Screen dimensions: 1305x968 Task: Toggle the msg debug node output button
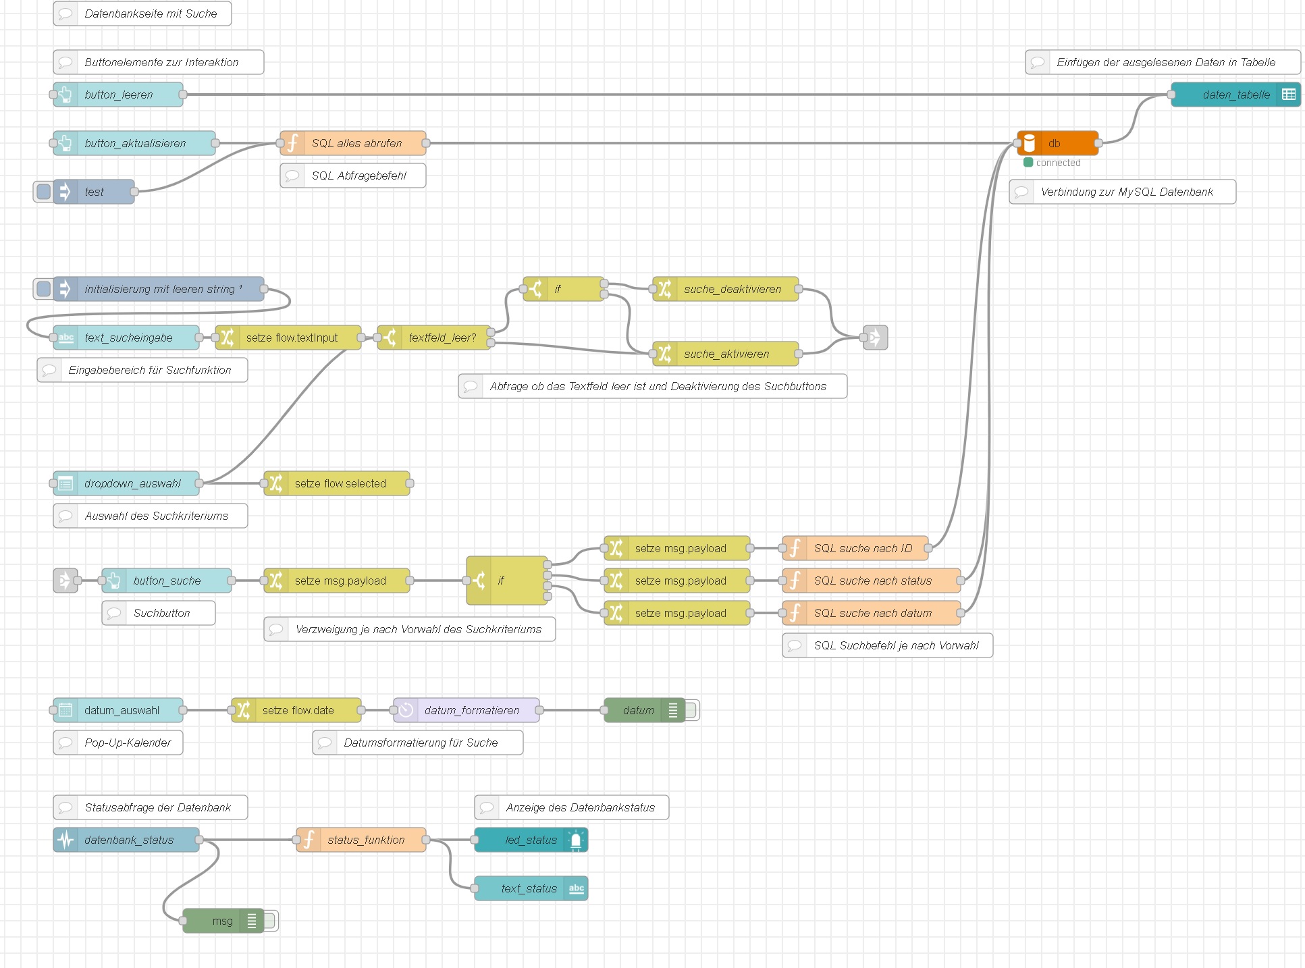[271, 921]
